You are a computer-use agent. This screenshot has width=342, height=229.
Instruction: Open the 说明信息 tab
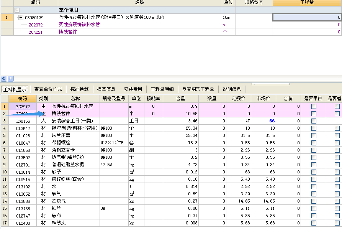pyautogui.click(x=232, y=89)
